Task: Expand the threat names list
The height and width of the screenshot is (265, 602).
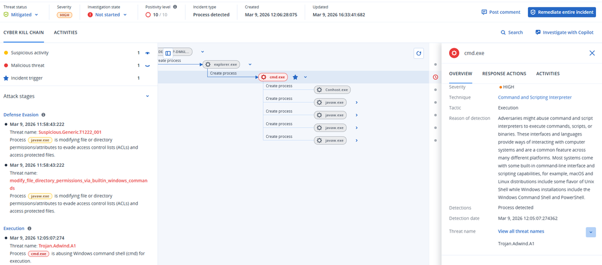Action: [590, 232]
